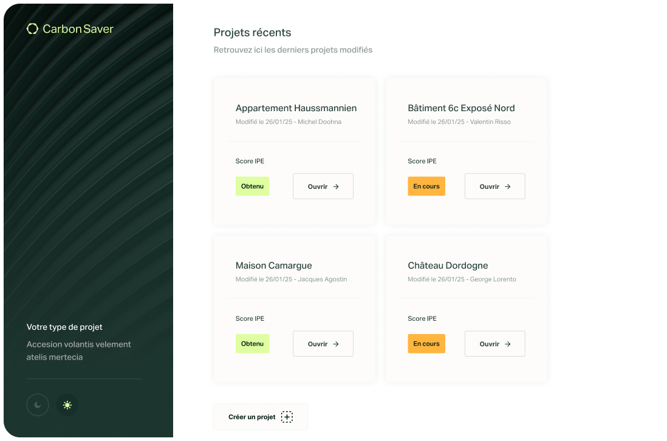Viewport: 667px width, 441px height.
Task: Open the Château Dordogne project
Action: pos(494,344)
